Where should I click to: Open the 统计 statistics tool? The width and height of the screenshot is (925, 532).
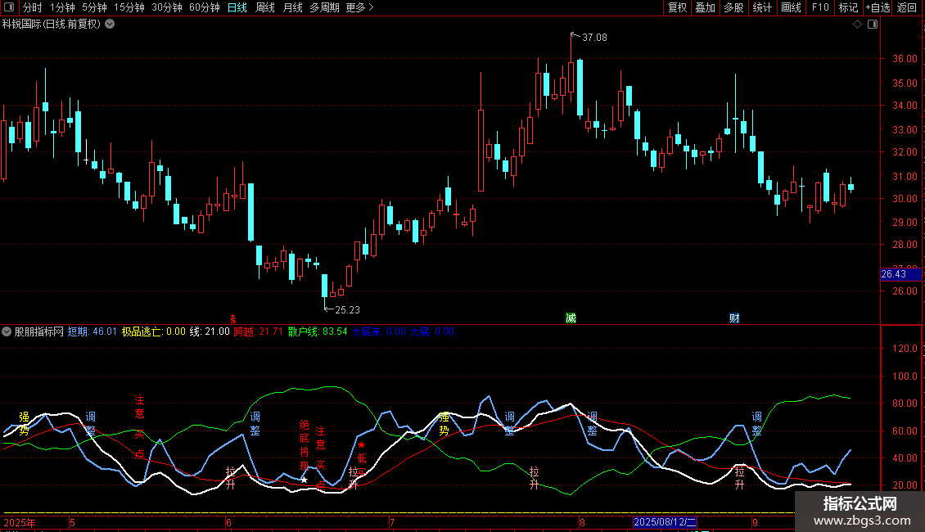click(761, 7)
